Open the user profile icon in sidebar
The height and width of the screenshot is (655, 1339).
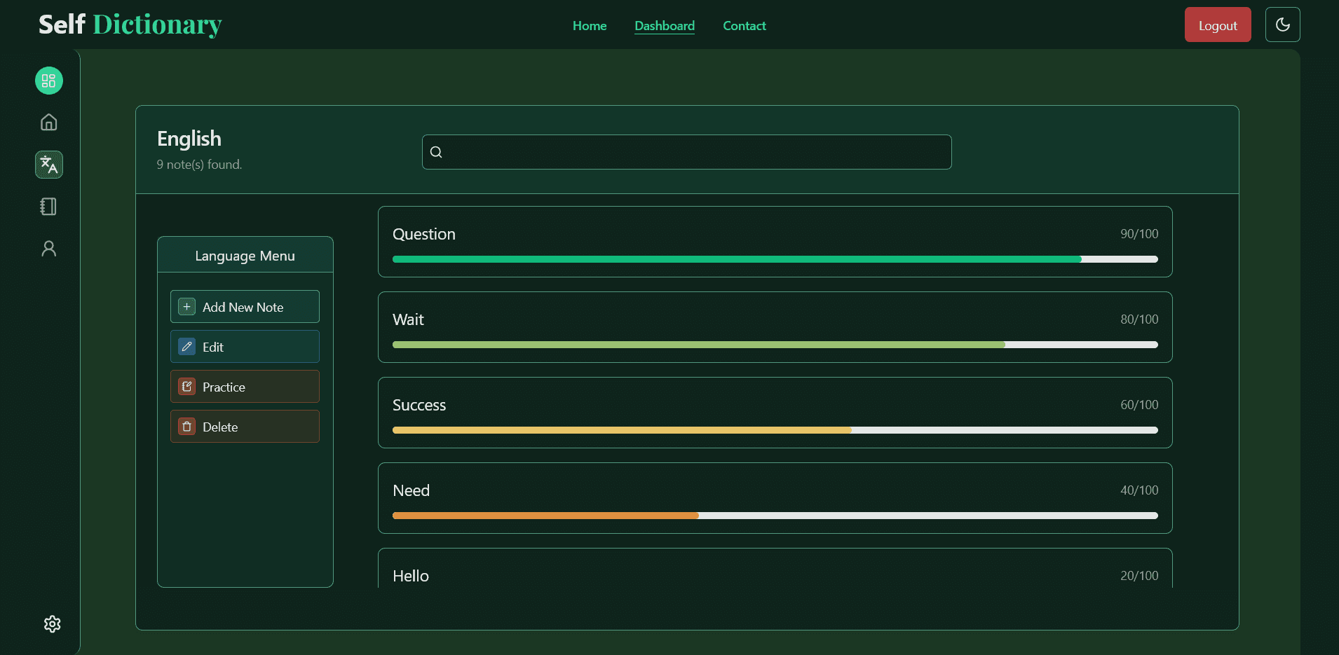(x=49, y=249)
